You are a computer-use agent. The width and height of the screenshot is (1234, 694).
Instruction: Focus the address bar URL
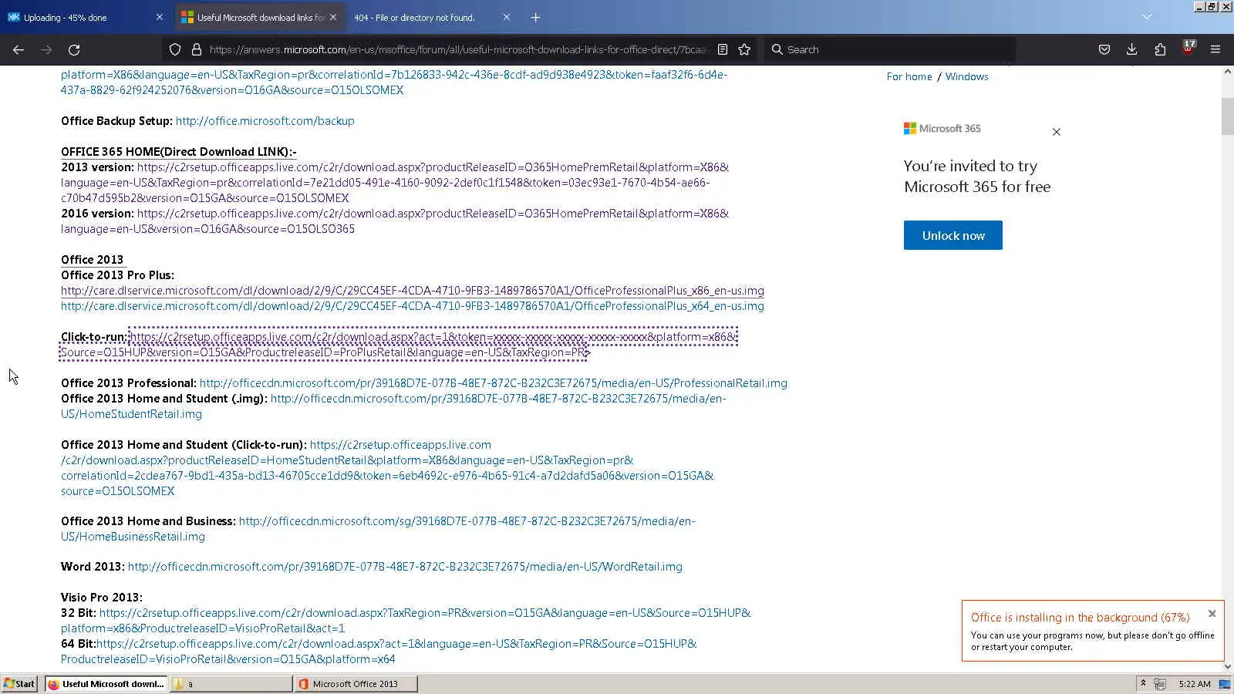click(x=458, y=49)
